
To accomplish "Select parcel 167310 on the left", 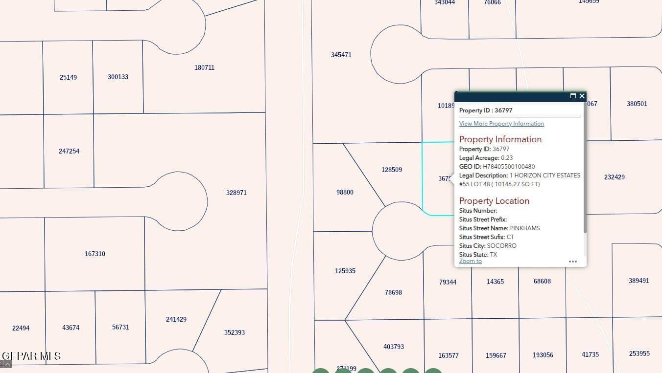I will point(94,253).
